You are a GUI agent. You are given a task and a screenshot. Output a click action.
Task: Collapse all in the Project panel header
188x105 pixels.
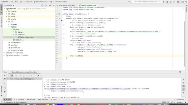[46, 6]
